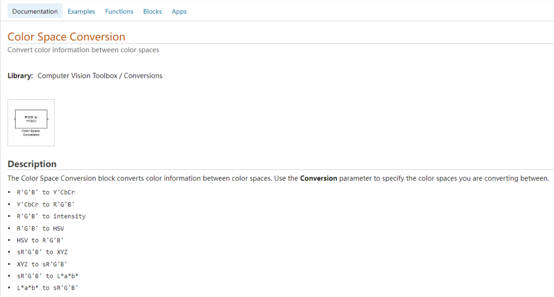
Task: Click the Description section heading
Action: 32,164
